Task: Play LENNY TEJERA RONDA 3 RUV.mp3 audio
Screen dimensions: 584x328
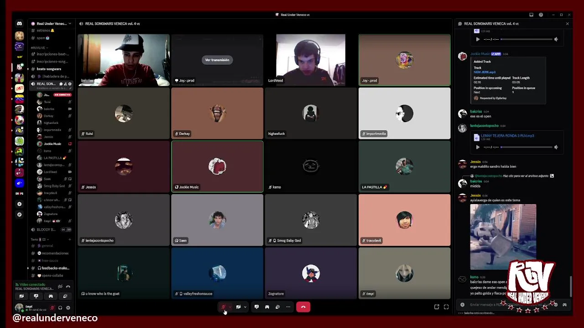Action: 478,147
